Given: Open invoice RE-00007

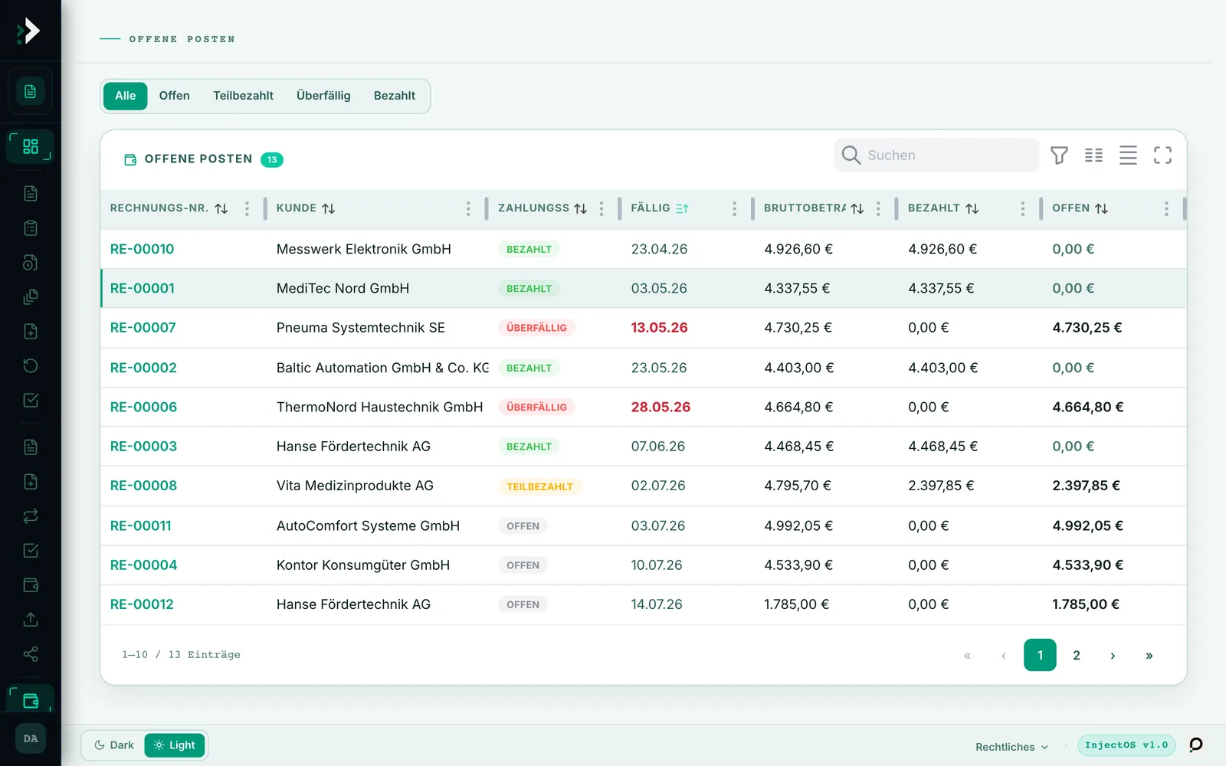Looking at the screenshot, I should tap(143, 328).
